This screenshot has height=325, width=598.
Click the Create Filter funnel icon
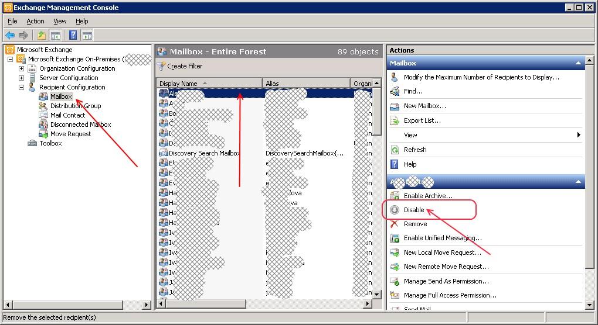click(161, 66)
